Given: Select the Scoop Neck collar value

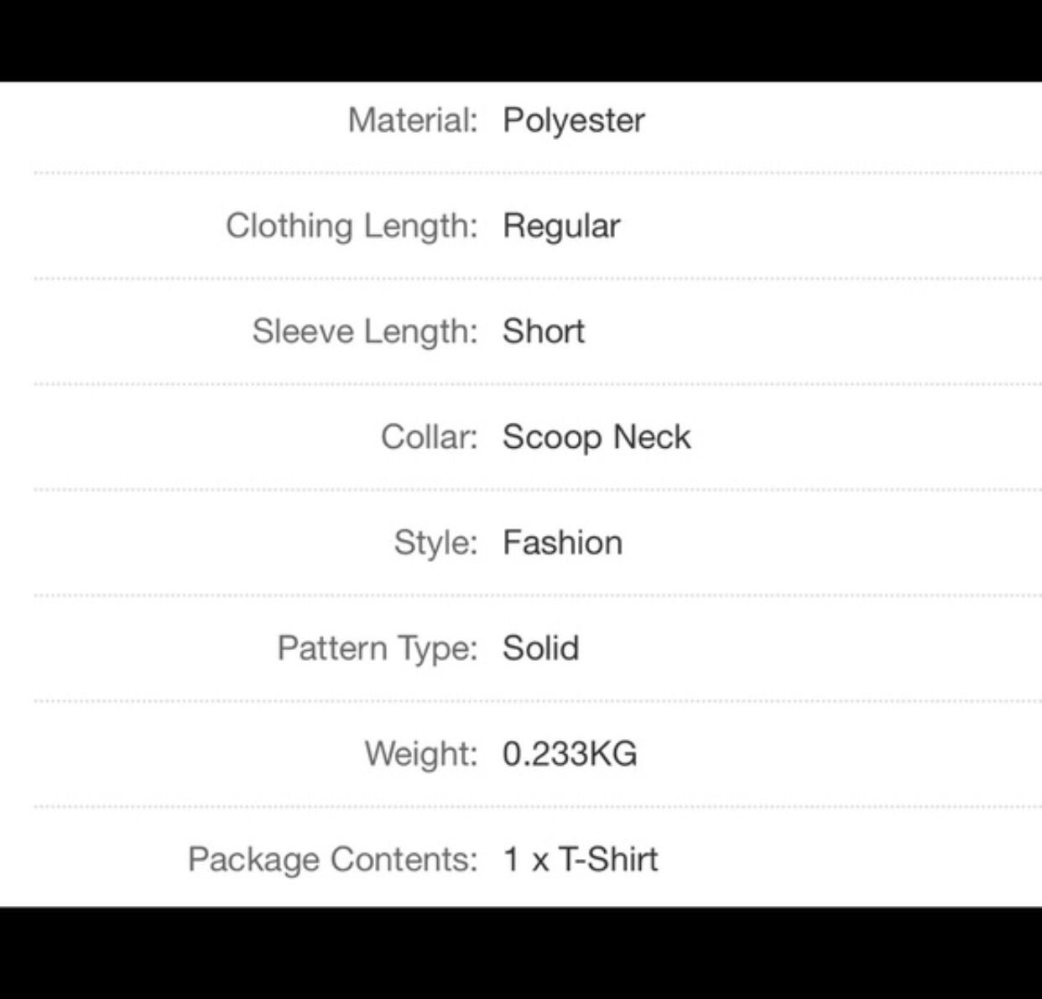Looking at the screenshot, I should [597, 437].
